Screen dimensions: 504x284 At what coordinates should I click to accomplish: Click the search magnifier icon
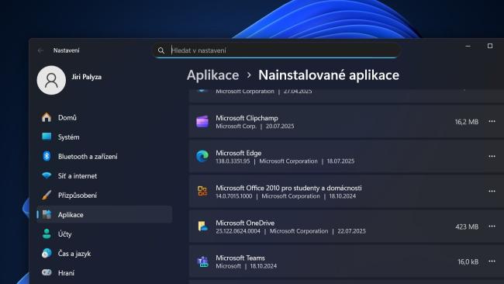[161, 50]
